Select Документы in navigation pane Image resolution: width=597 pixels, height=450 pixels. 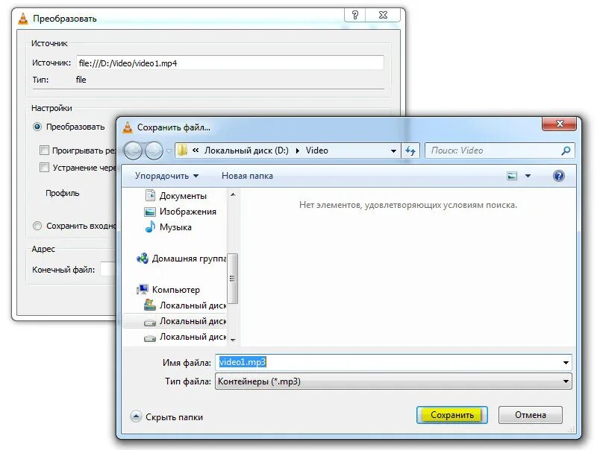[183, 196]
